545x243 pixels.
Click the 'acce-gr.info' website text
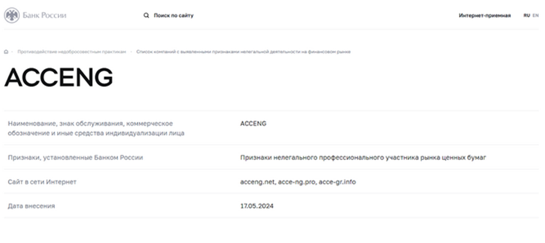[339, 182]
